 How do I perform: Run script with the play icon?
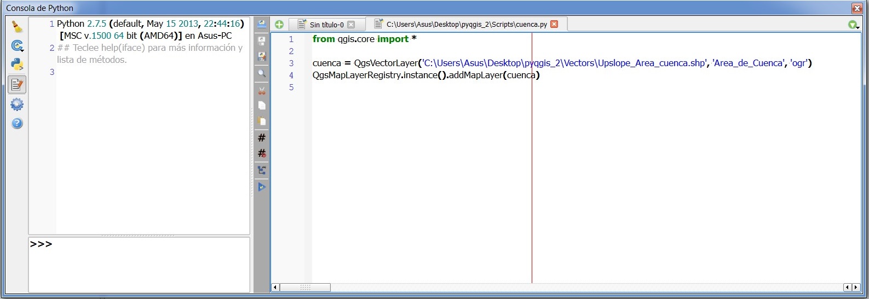click(262, 187)
